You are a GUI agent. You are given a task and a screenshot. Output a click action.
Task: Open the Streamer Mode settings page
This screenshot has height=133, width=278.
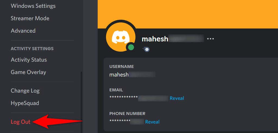tap(30, 18)
